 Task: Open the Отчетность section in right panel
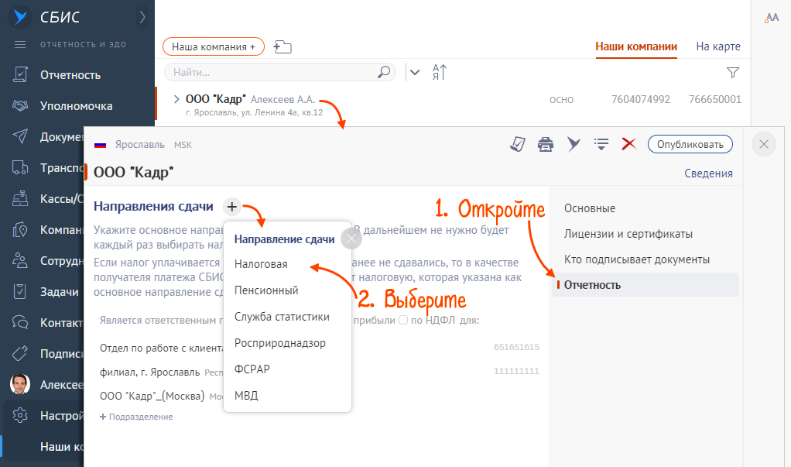(592, 285)
